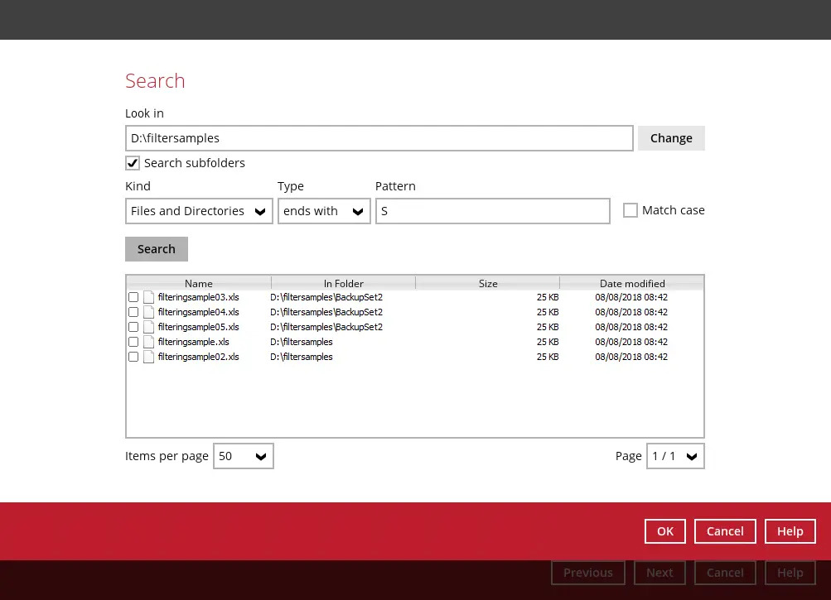Confirm with the OK button
This screenshot has height=600, width=831.
(x=665, y=531)
